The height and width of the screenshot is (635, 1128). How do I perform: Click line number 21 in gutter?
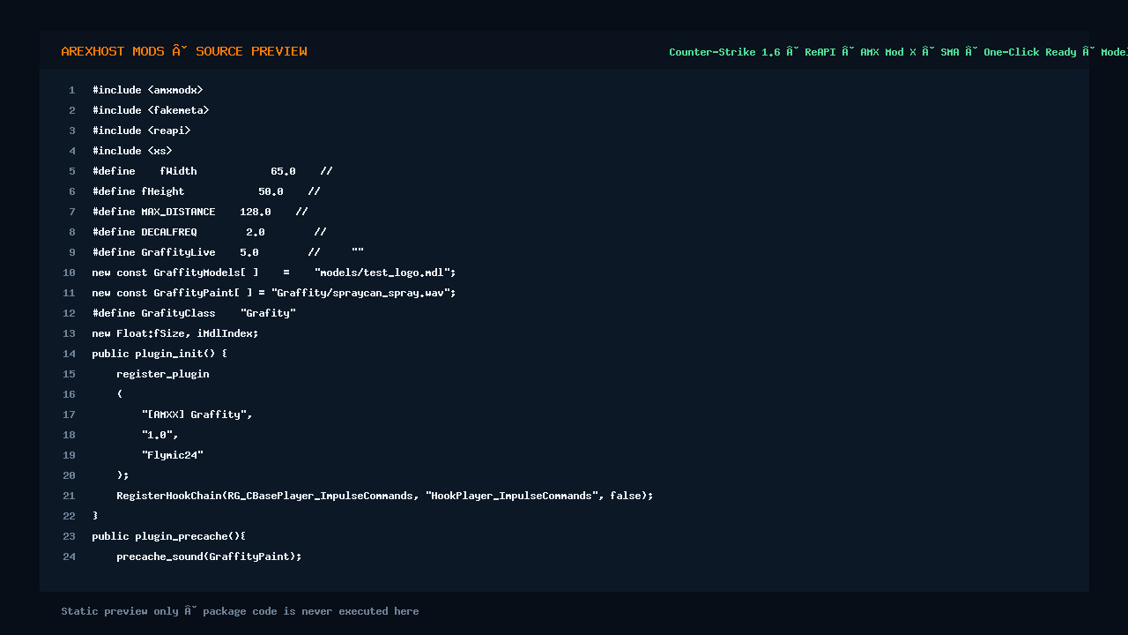(69, 496)
